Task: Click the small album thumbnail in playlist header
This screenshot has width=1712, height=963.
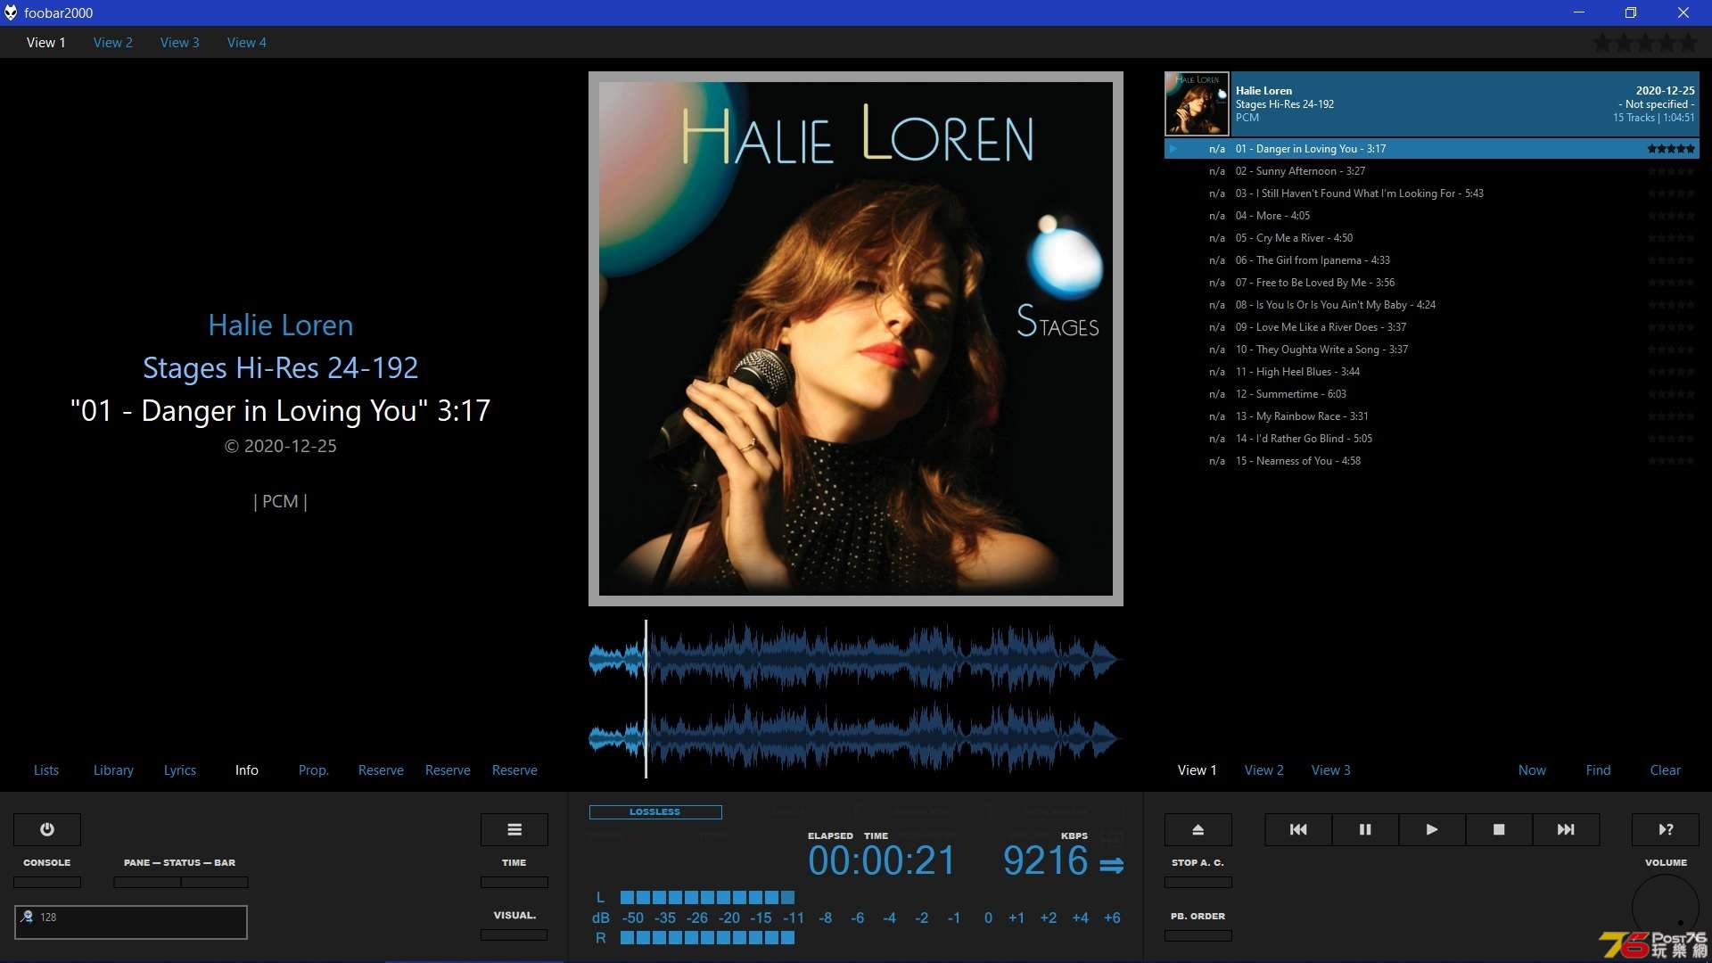Action: [x=1197, y=103]
